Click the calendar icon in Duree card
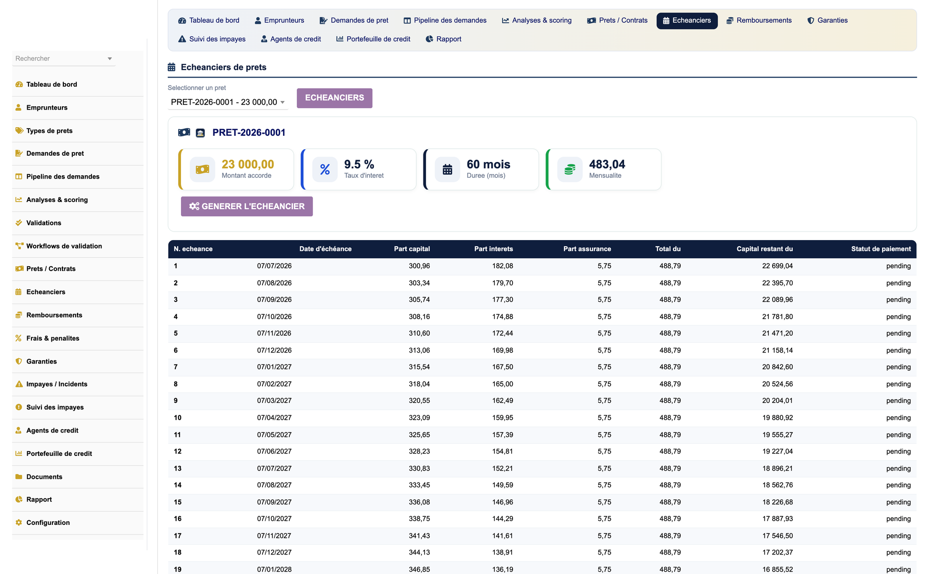 tap(447, 169)
